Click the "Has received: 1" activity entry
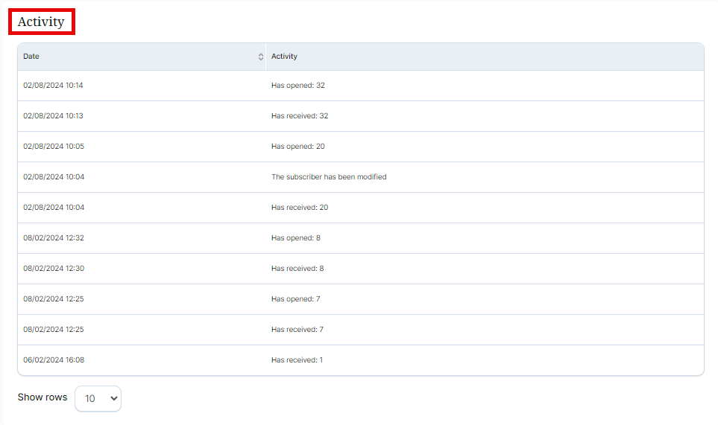Image resolution: width=718 pixels, height=425 pixels. tap(297, 360)
